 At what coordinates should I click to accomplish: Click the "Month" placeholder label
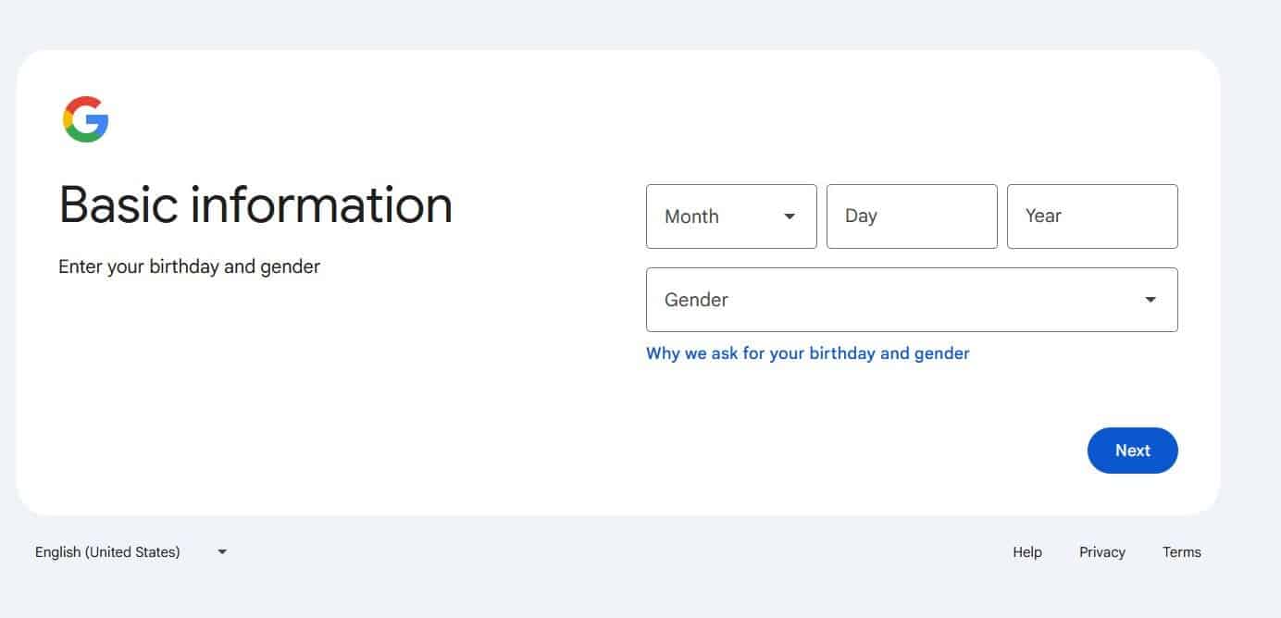(691, 216)
